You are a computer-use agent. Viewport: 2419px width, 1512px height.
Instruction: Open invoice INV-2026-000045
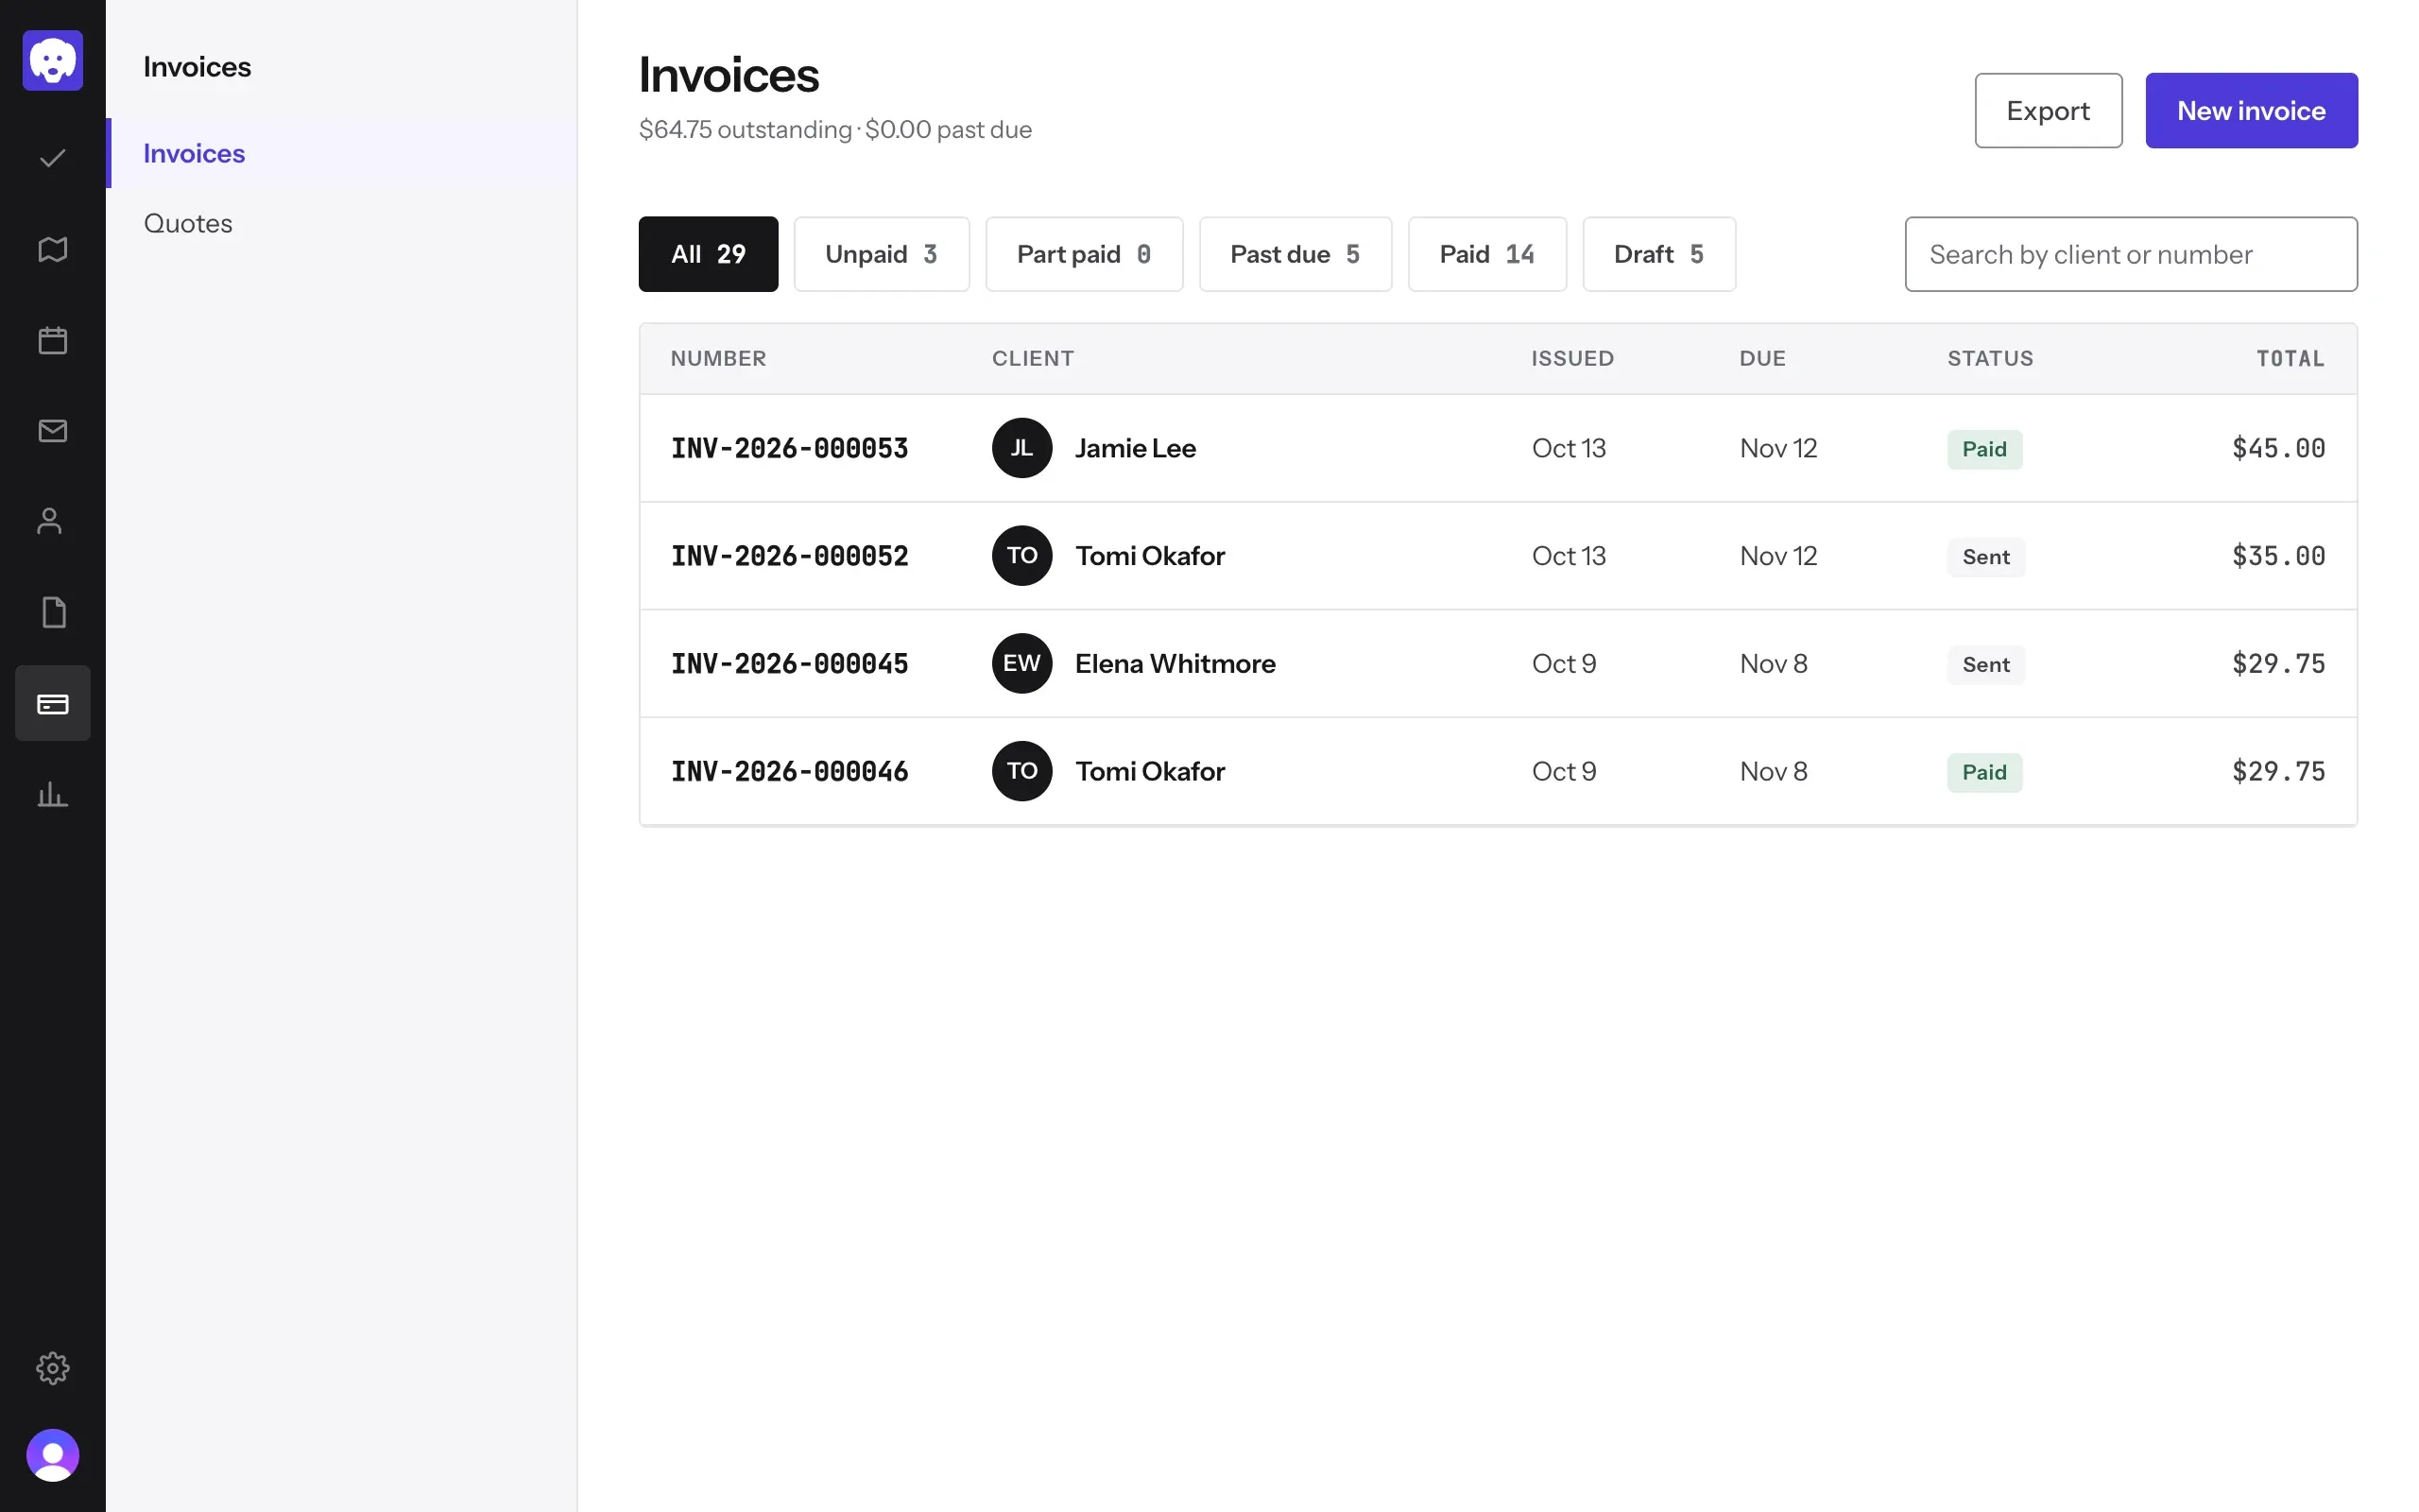pyautogui.click(x=789, y=663)
